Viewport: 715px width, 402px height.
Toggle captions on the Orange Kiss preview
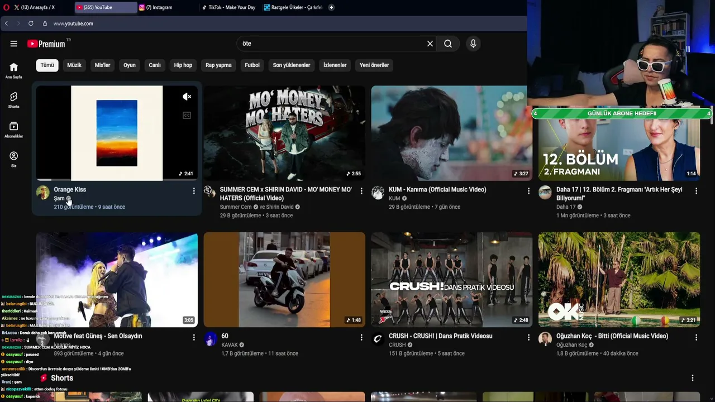coord(187,116)
